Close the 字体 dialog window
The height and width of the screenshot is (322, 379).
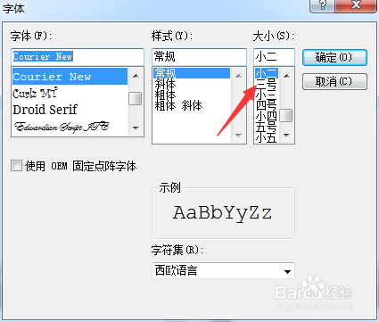356,5
